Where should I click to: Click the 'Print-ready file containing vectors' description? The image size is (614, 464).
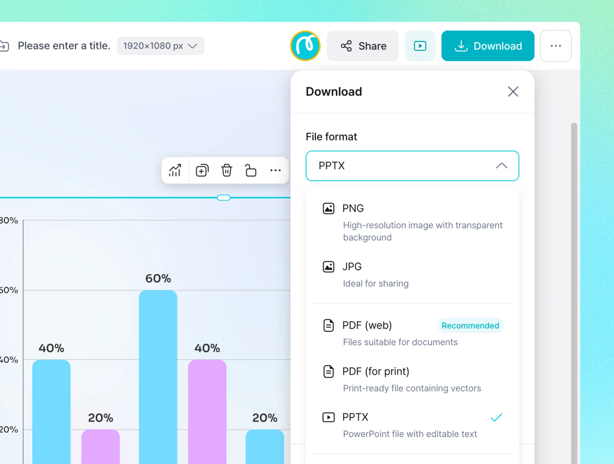click(x=412, y=388)
